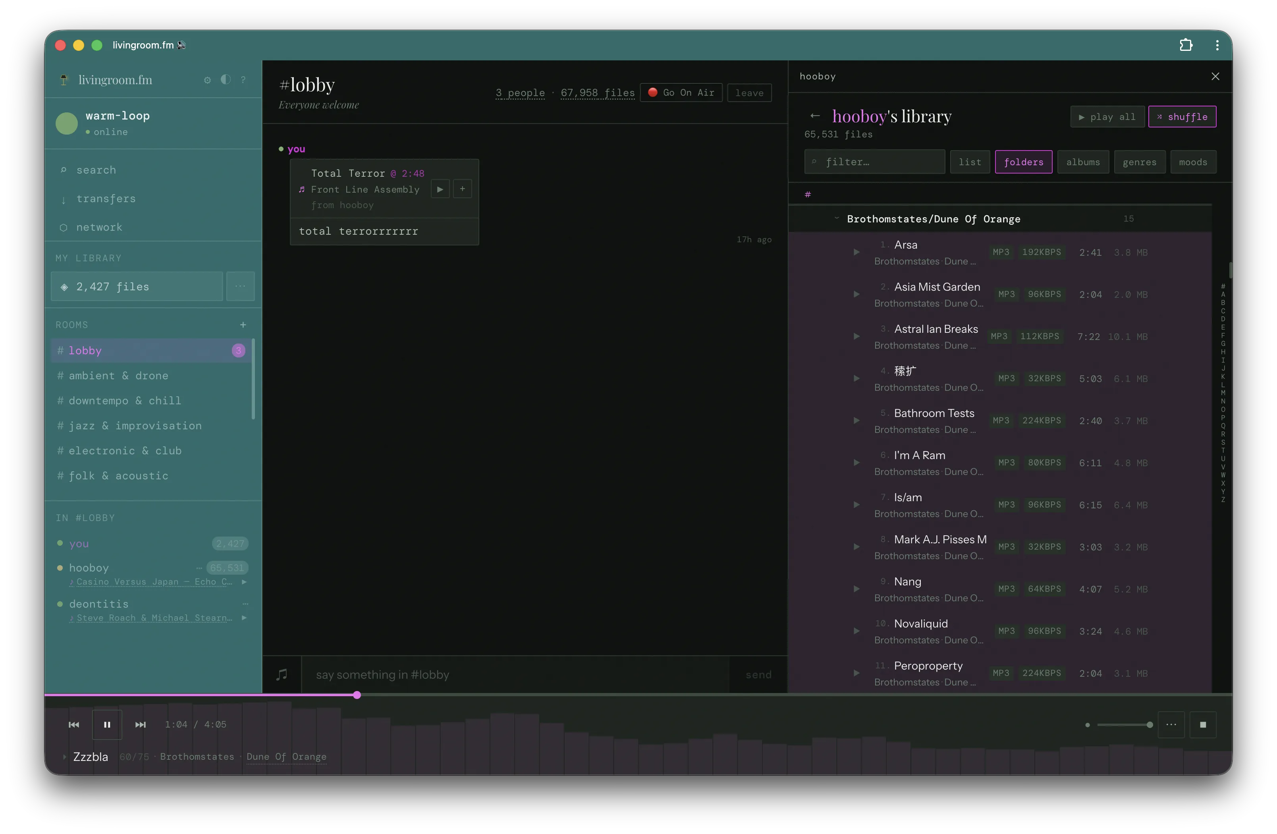This screenshot has width=1277, height=834.
Task: Play the track Asia Mist Garden
Action: 856,294
